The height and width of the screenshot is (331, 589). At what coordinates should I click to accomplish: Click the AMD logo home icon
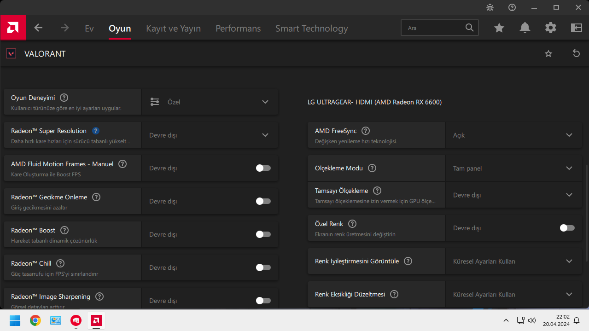pyautogui.click(x=13, y=28)
